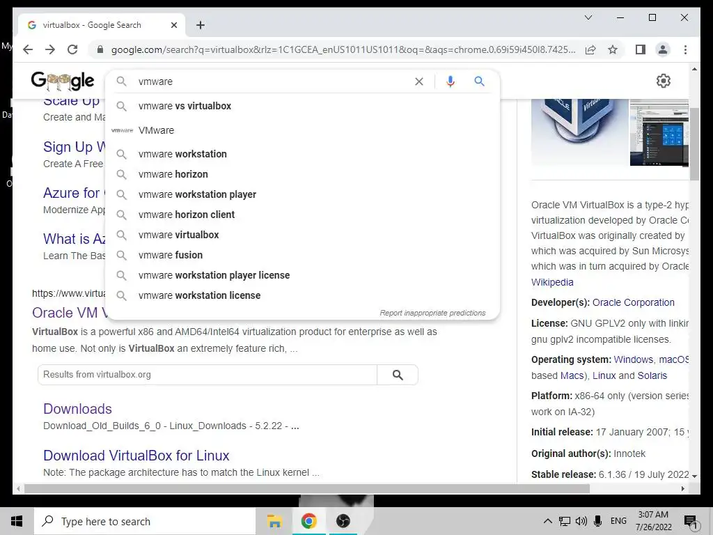Open the Downloads sitelink

77,409
